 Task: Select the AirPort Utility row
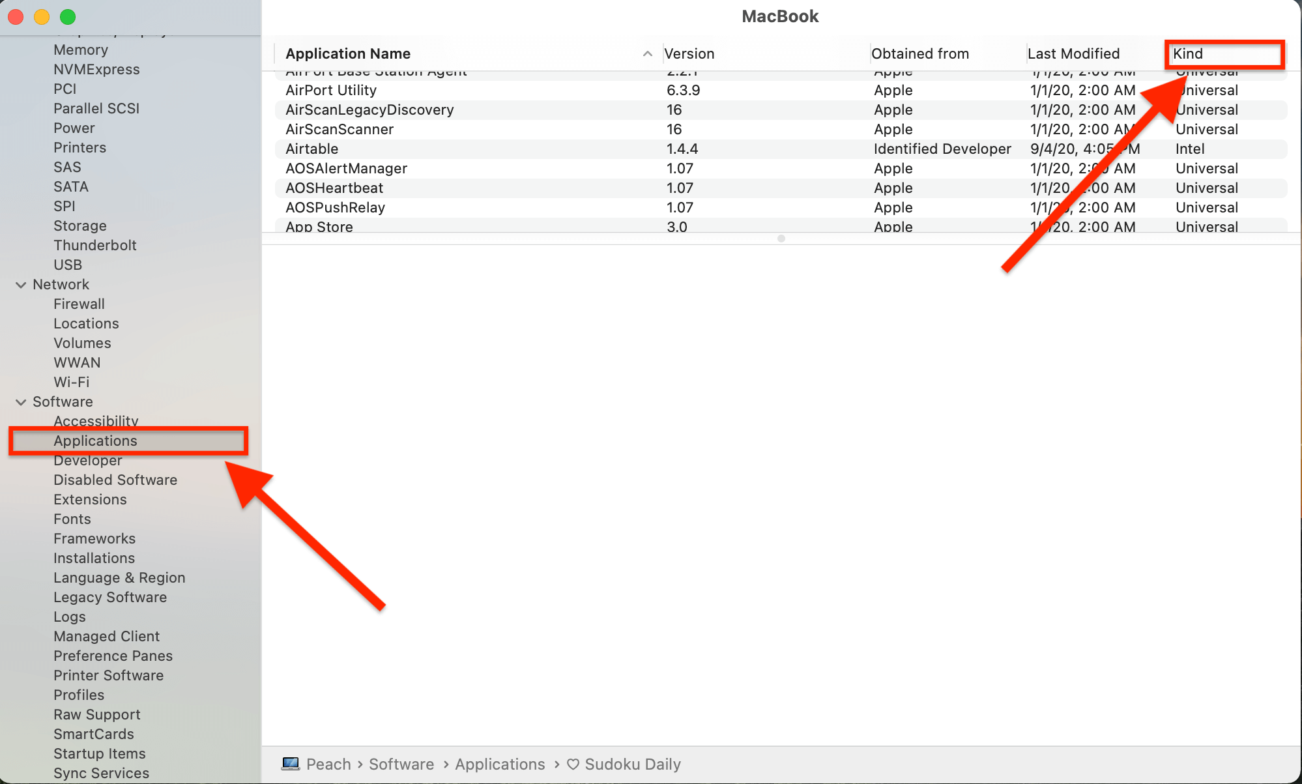pyautogui.click(x=331, y=91)
